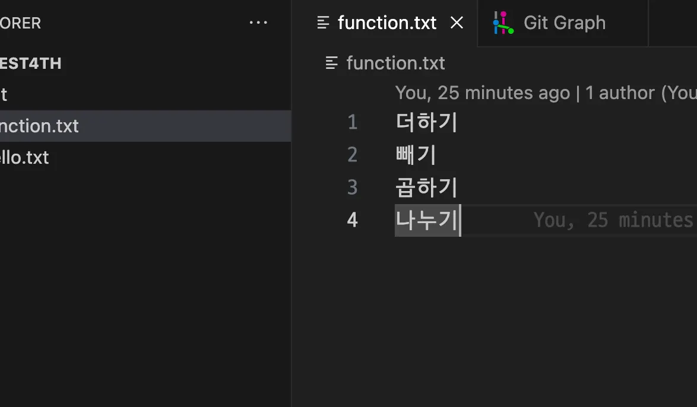Click line number 3 in the gutter

tap(353, 187)
